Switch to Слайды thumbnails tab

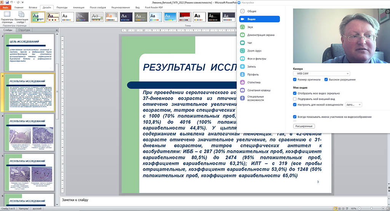coord(8,30)
